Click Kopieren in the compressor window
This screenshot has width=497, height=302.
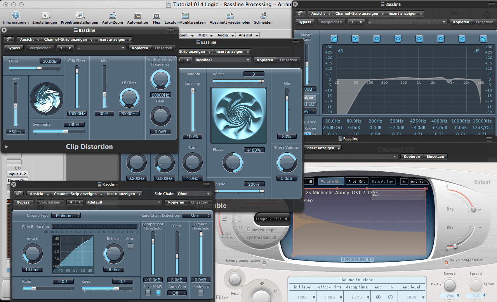point(176,202)
